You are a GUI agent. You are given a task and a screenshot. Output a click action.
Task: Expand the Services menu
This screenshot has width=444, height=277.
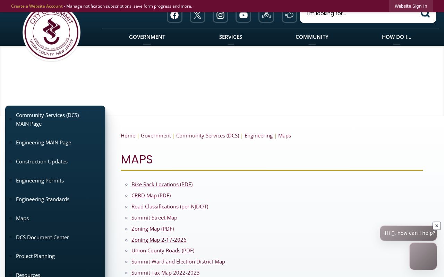pos(231,37)
